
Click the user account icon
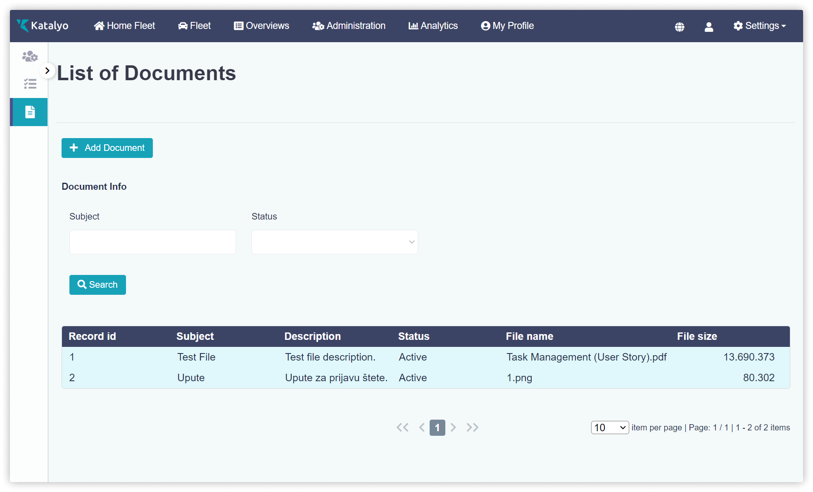point(709,26)
